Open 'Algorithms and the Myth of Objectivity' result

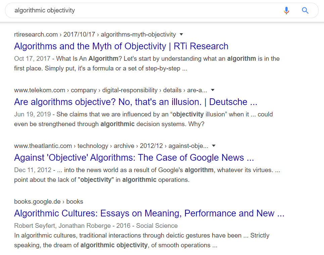121,46
